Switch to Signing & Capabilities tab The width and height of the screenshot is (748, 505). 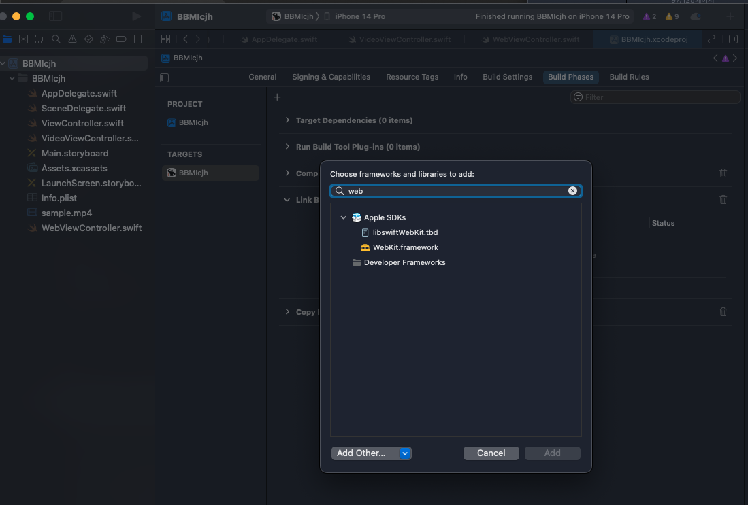tap(331, 77)
